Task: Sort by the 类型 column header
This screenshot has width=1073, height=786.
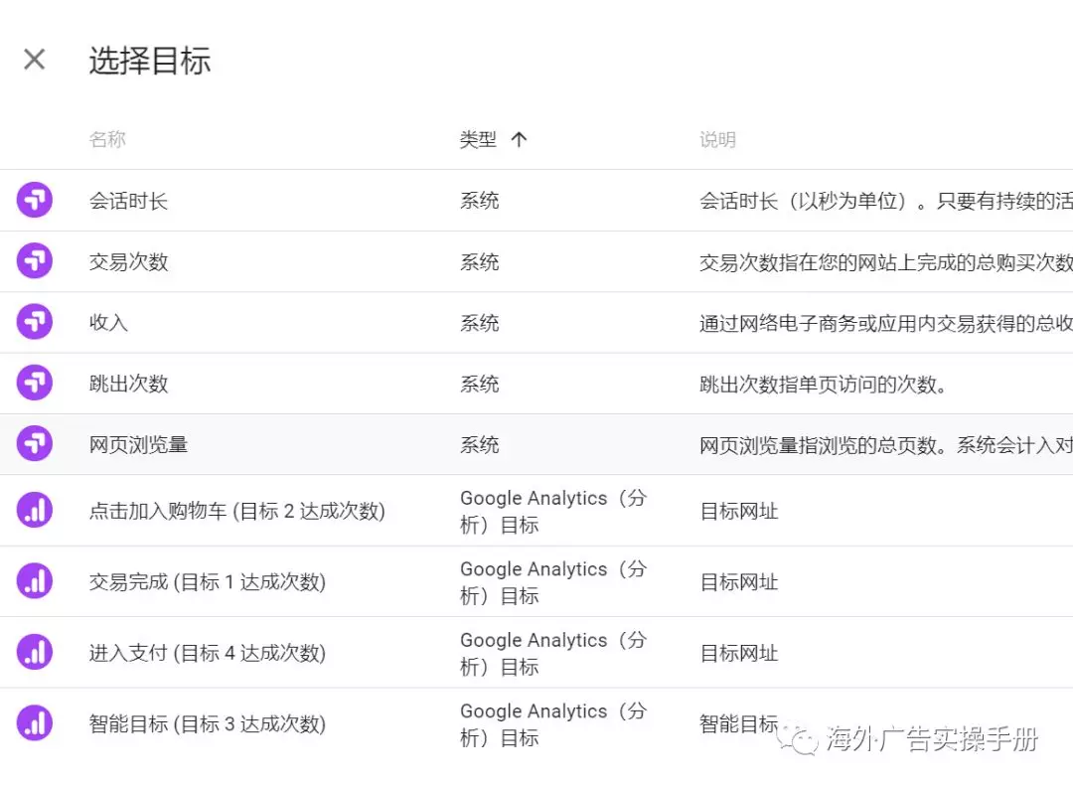Action: click(478, 140)
